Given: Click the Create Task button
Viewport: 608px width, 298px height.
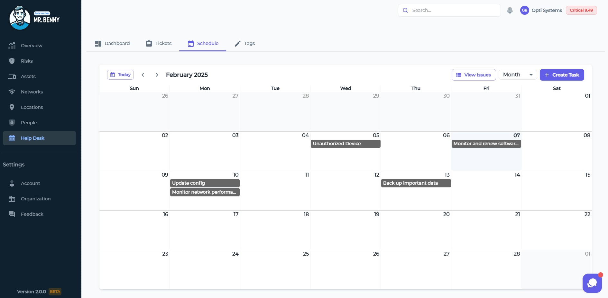Looking at the screenshot, I should 562,75.
